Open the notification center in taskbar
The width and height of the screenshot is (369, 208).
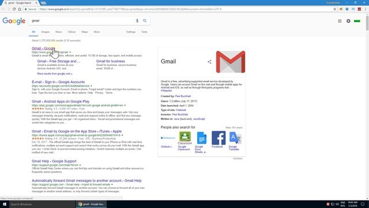pyautogui.click(x=363, y=204)
